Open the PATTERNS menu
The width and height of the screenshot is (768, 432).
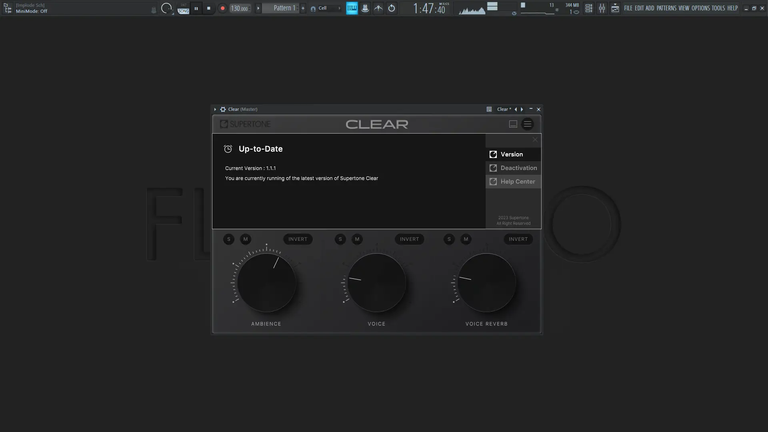coord(666,8)
